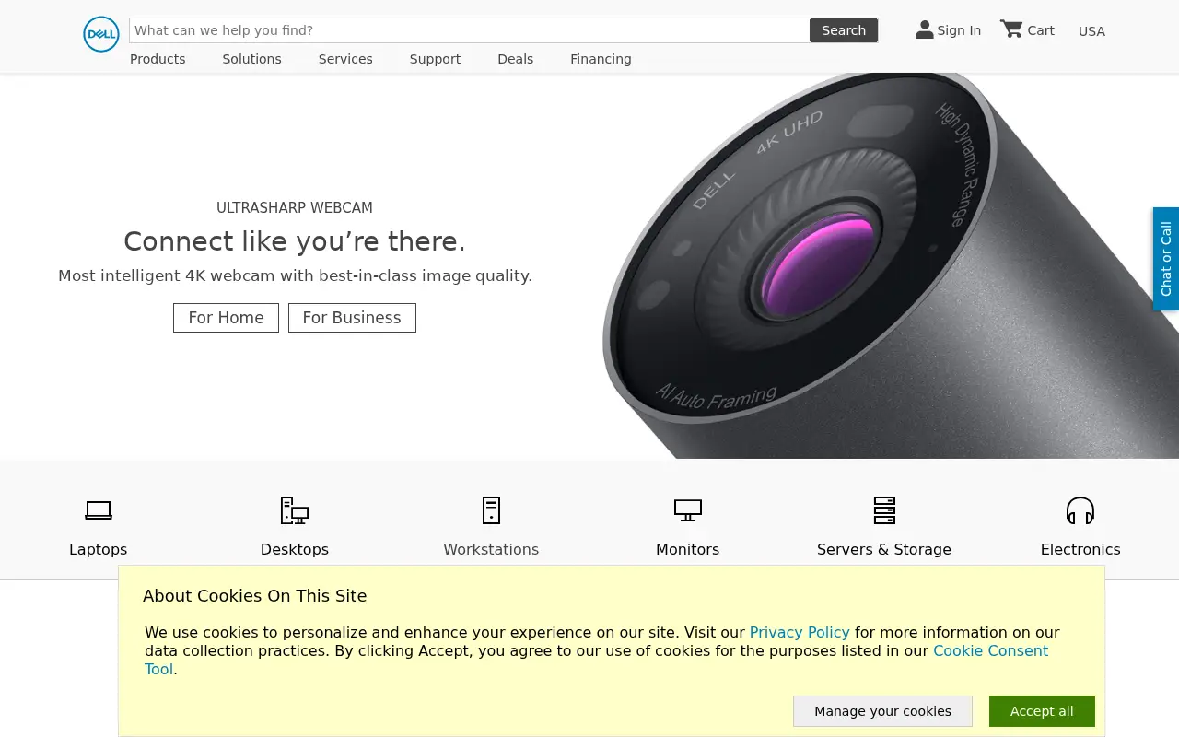Open the Support menu
The height and width of the screenshot is (737, 1179).
point(435,59)
